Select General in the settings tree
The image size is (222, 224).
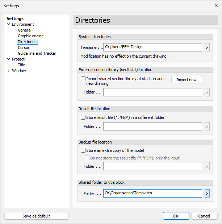[x=25, y=30]
